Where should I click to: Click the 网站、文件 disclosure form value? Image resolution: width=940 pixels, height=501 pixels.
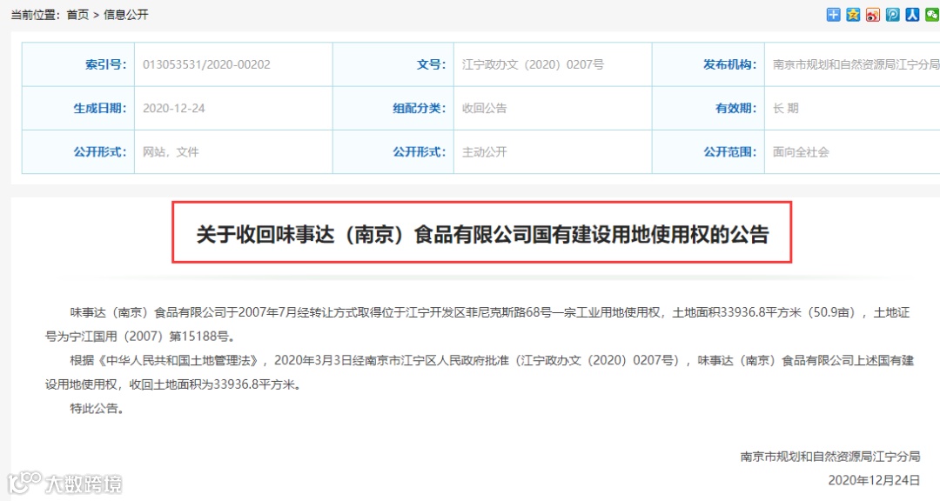[171, 152]
